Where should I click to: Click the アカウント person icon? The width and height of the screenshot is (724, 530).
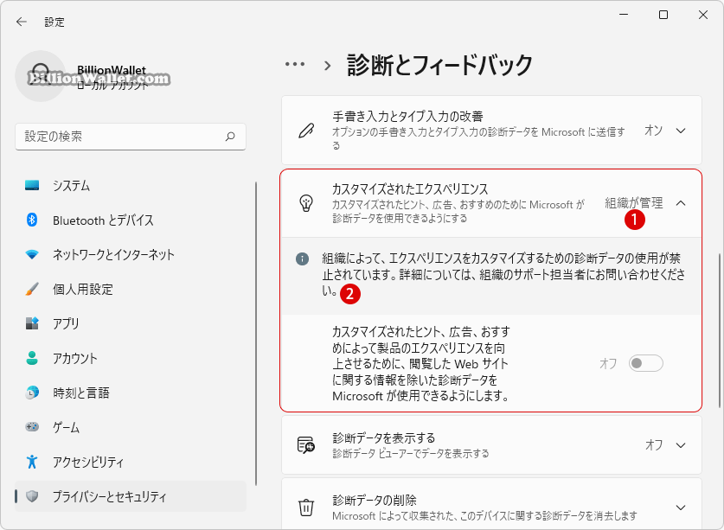point(32,358)
